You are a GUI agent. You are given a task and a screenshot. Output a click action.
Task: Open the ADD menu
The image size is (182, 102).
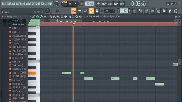13,4
